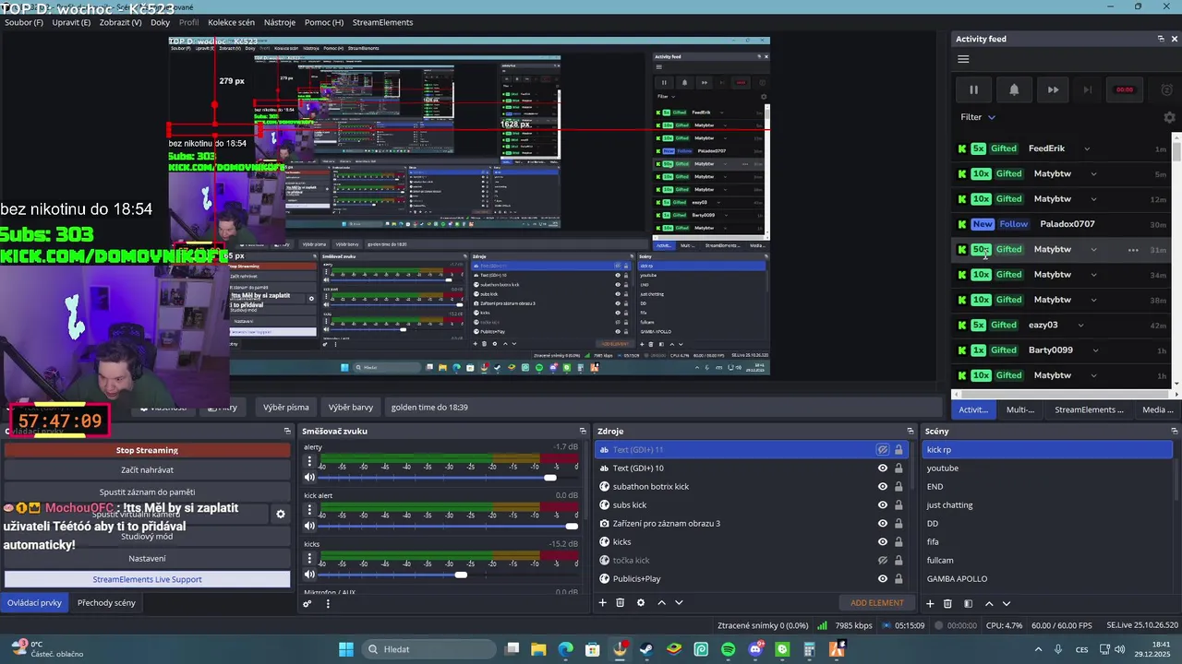Open scene filters icon in Scény toolbar
This screenshot has height=664, width=1182.
point(968,603)
